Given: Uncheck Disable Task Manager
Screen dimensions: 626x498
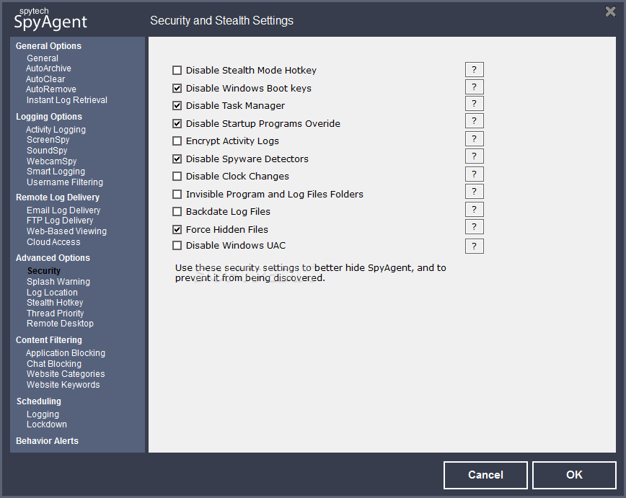Looking at the screenshot, I should pos(177,106).
